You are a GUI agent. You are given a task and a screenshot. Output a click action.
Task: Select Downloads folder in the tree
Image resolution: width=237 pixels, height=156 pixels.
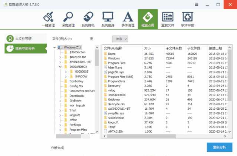tap(76, 96)
